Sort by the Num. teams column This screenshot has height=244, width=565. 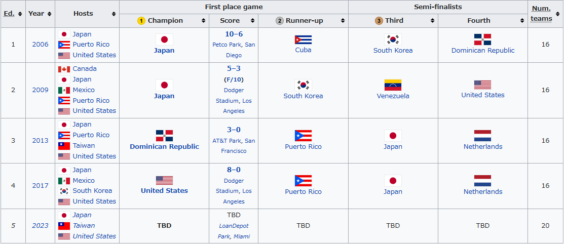click(556, 14)
